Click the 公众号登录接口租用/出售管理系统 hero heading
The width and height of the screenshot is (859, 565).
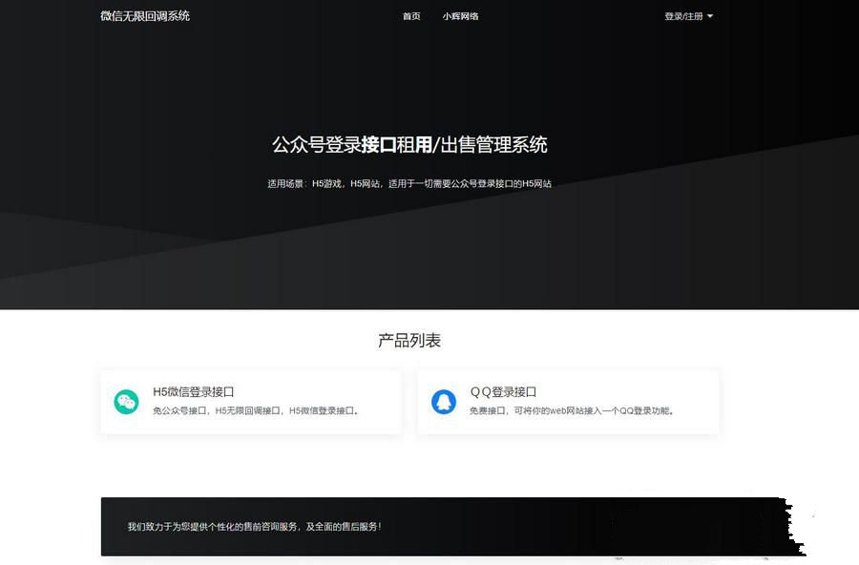(409, 145)
